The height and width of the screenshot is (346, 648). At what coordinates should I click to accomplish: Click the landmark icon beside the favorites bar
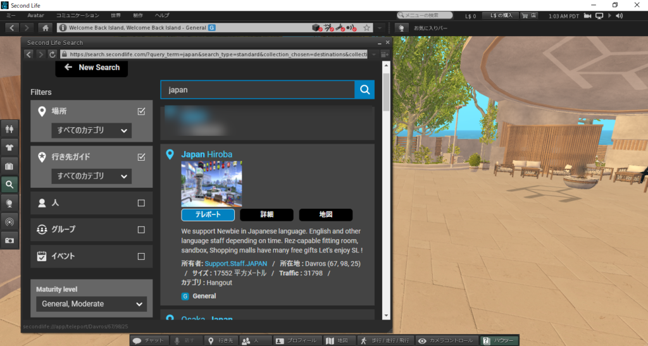click(401, 28)
